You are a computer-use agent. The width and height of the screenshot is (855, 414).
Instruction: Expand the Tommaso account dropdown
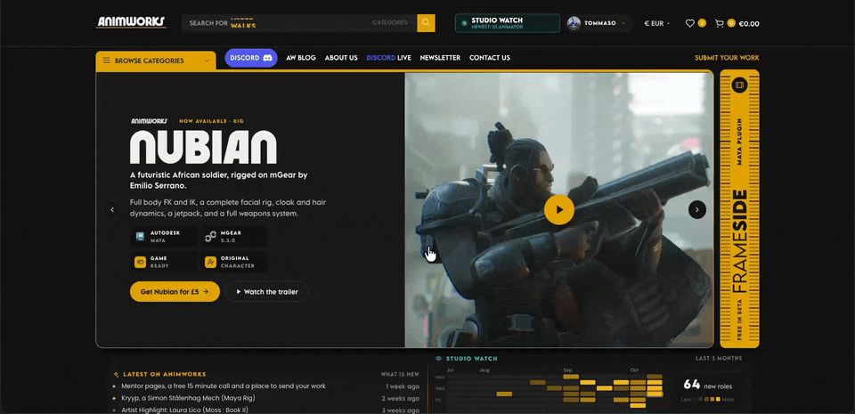pyautogui.click(x=623, y=23)
